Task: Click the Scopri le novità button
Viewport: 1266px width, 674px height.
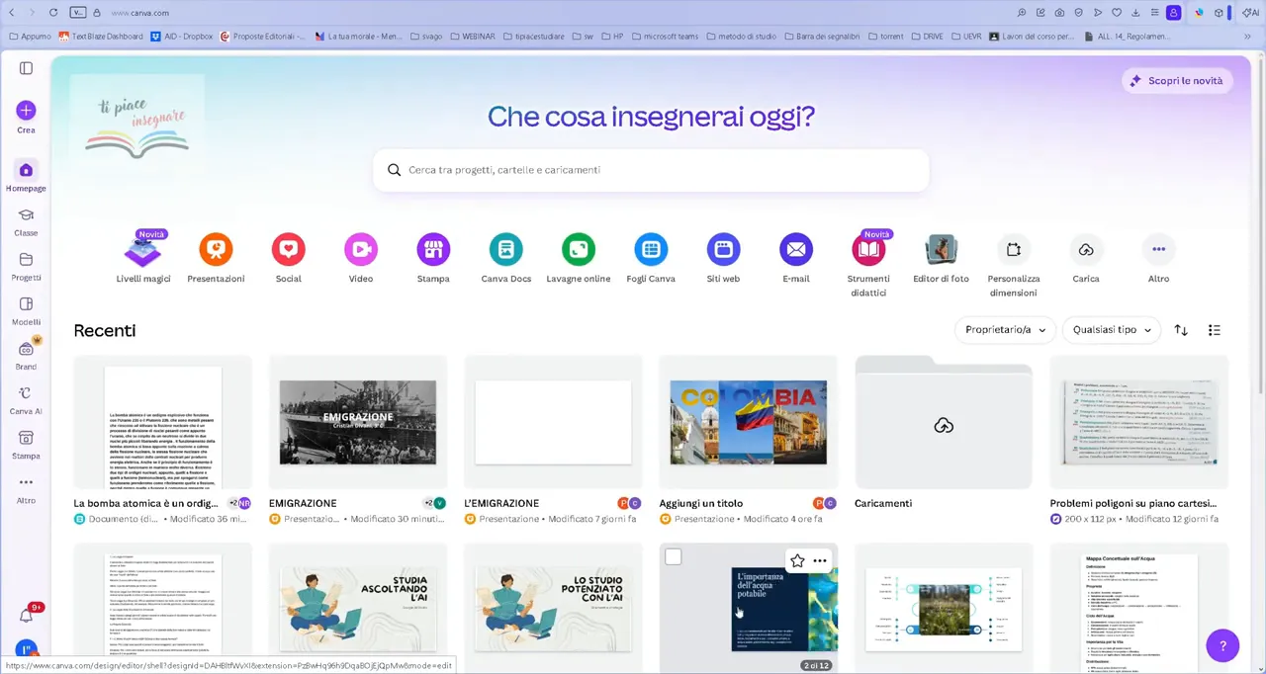Action: tap(1177, 81)
